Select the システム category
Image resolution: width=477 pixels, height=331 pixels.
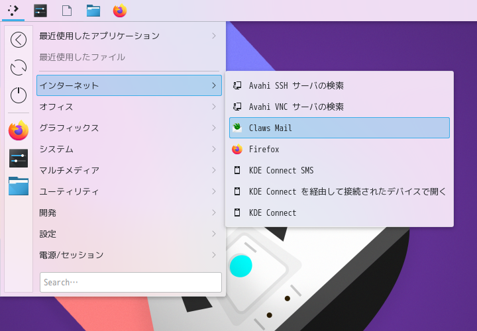(x=129, y=149)
